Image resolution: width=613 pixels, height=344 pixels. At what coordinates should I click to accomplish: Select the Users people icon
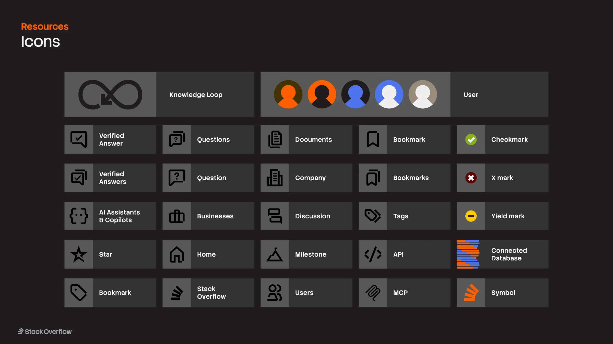[x=275, y=293]
